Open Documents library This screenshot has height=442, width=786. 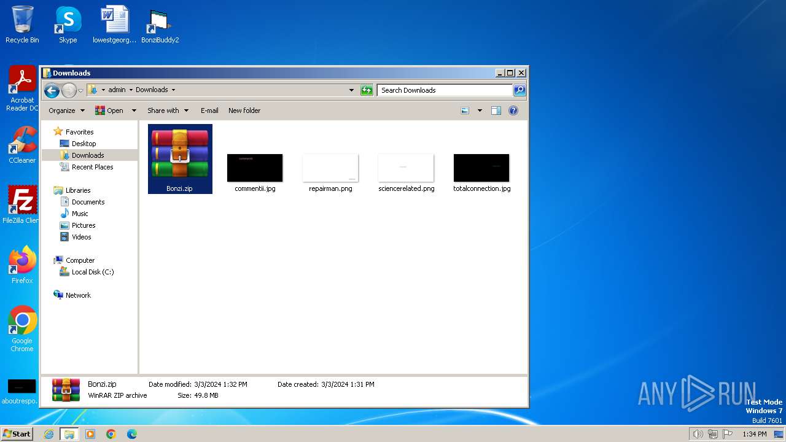point(88,202)
